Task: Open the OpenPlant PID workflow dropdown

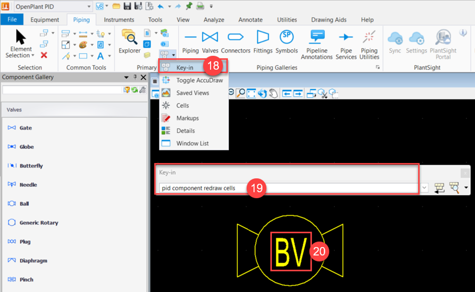Action: [x=89, y=6]
